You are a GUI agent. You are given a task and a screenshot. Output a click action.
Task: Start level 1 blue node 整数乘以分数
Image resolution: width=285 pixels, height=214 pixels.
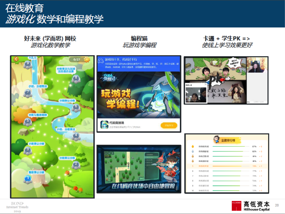pos(28,179)
